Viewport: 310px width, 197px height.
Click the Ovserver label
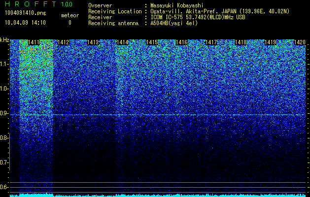(100, 6)
